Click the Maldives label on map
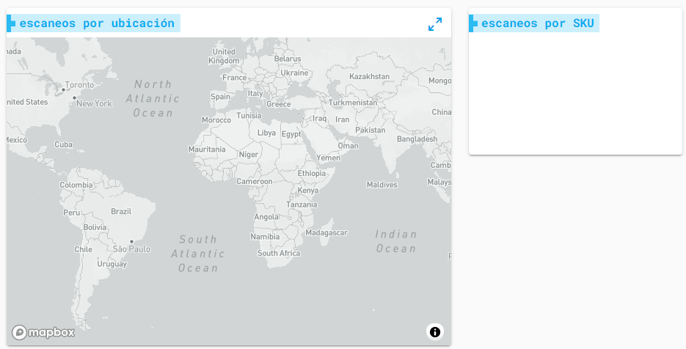Screen dimensions: 686x349 point(382,185)
